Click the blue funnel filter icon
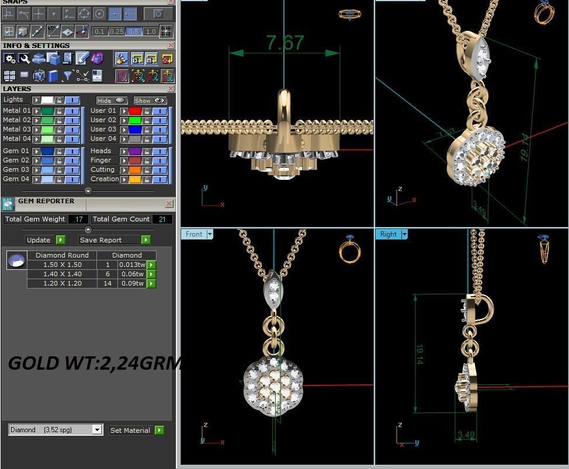The image size is (569, 469). click(68, 76)
